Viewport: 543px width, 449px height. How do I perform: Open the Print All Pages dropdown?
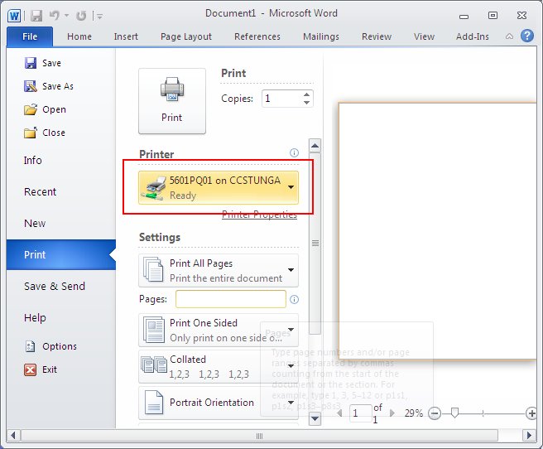[291, 270]
